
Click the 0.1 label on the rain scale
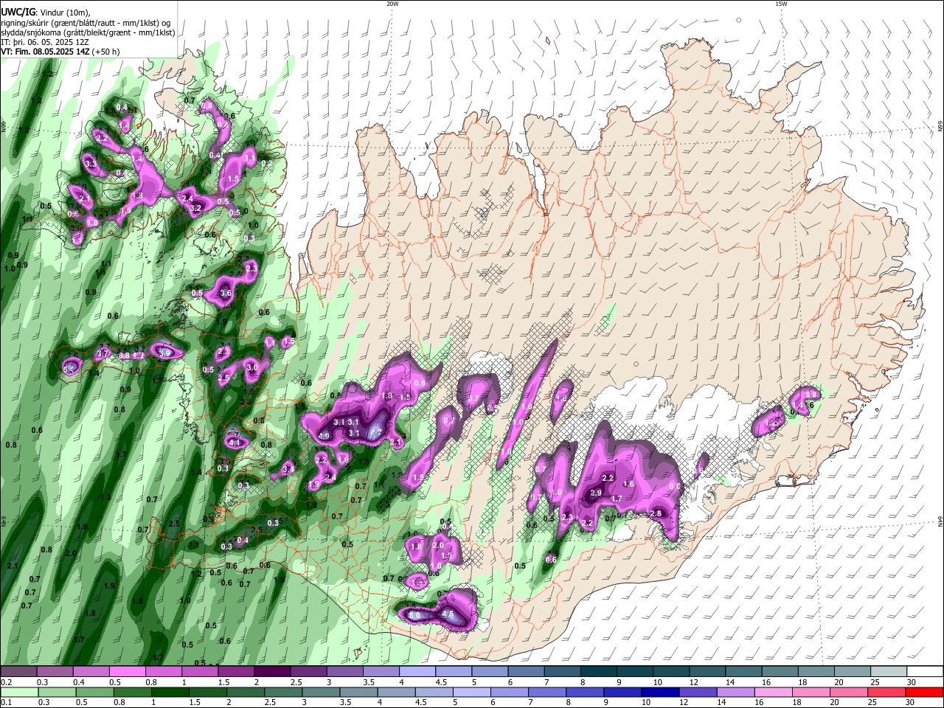pos(6,702)
